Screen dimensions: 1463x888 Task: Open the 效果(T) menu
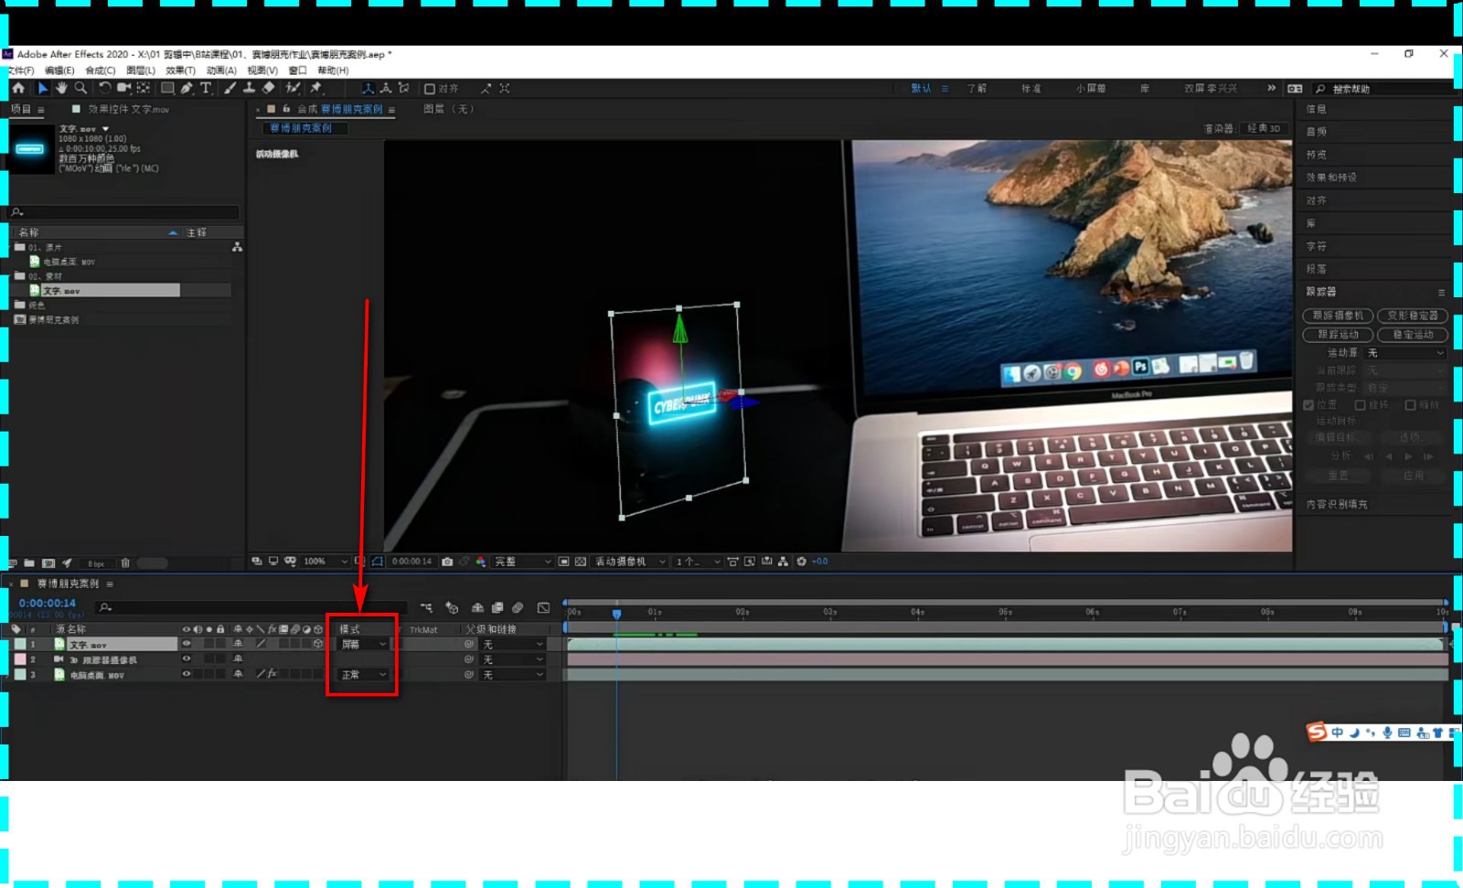[181, 70]
